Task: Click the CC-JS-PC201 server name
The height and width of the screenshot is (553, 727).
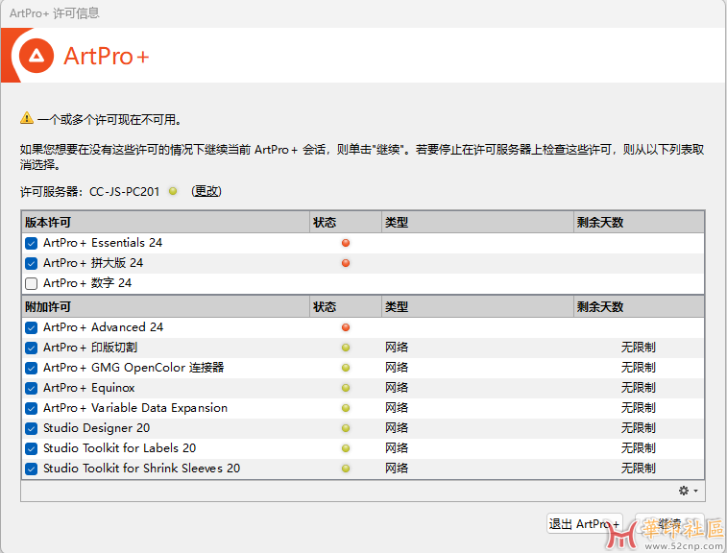Action: click(x=124, y=191)
